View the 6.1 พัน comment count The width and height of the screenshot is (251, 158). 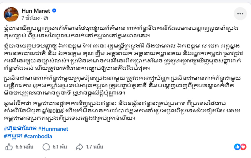coord(60,147)
